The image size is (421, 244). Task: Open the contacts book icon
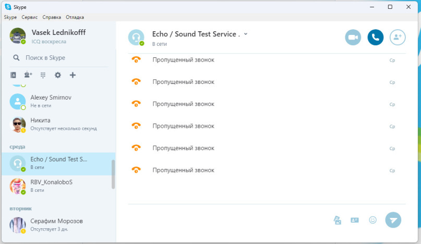[13, 75]
